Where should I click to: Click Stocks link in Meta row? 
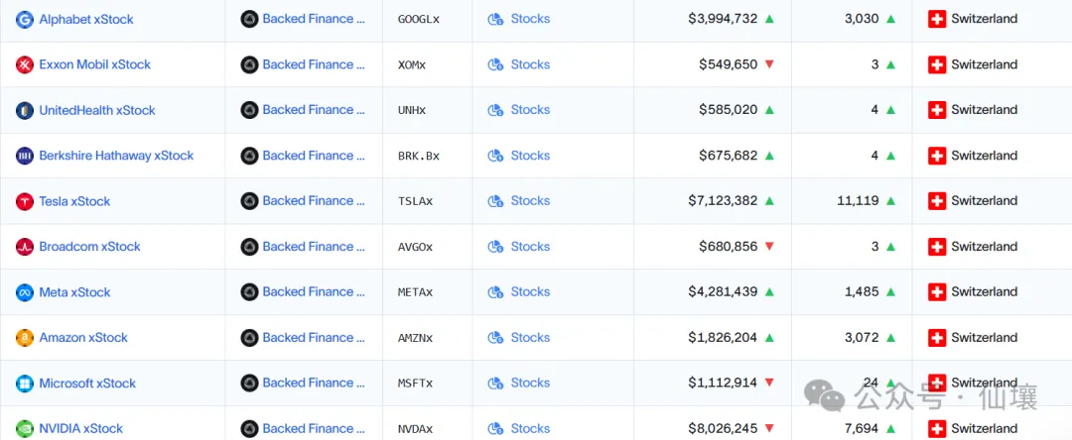click(530, 292)
